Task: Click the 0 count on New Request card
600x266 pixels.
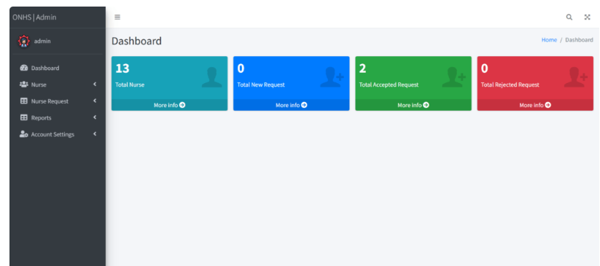Action: pos(241,69)
